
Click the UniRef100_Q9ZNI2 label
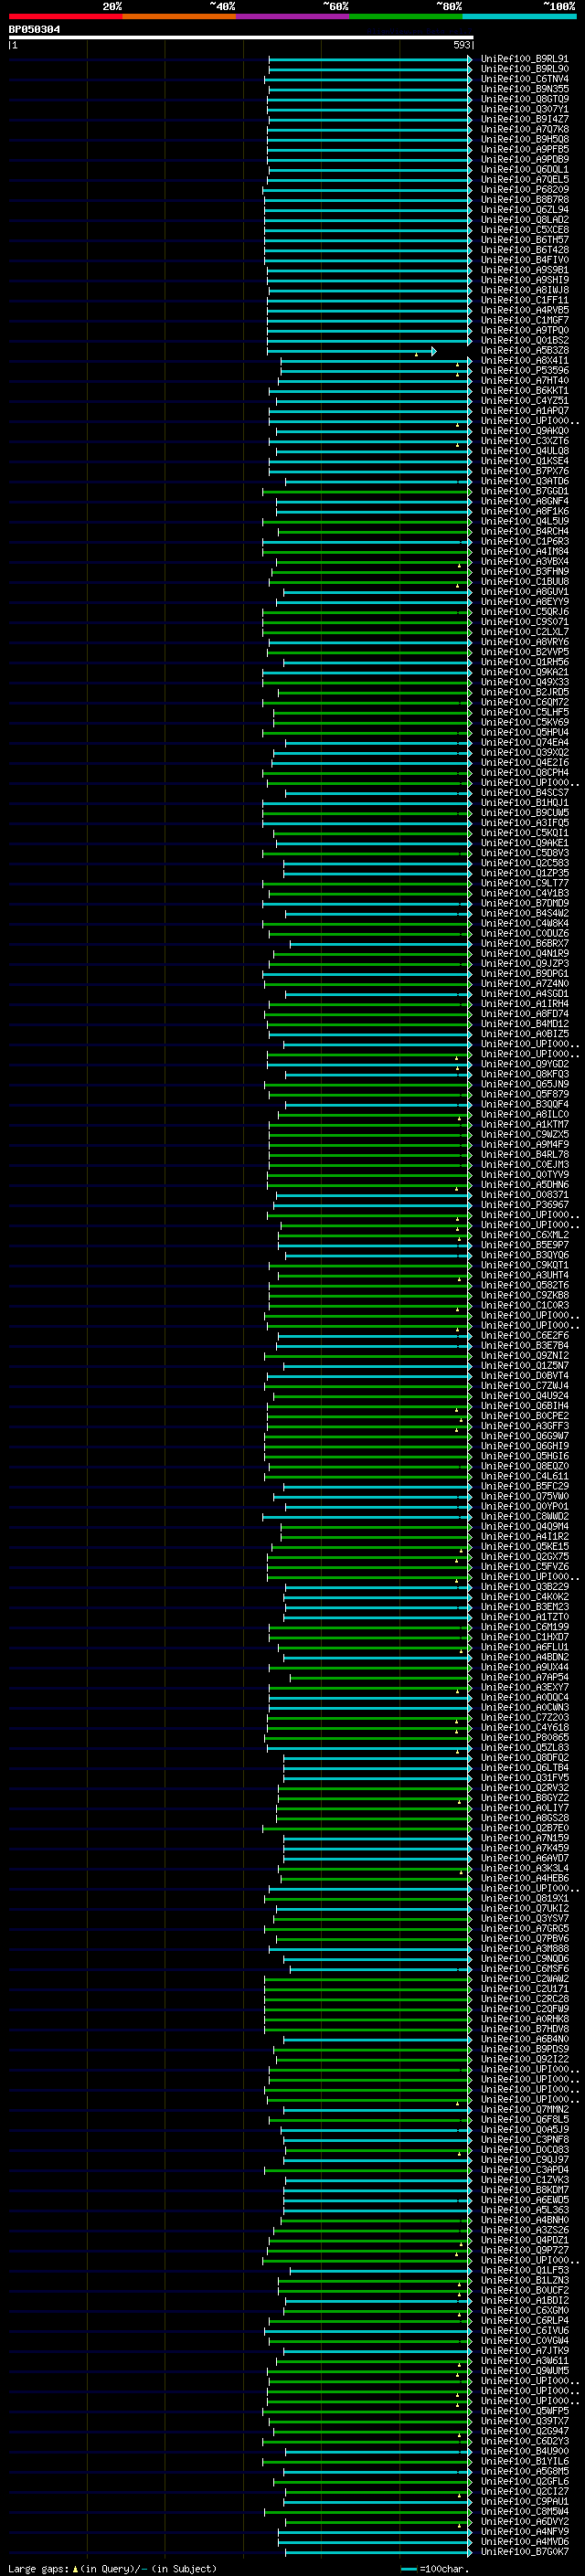524,1356
